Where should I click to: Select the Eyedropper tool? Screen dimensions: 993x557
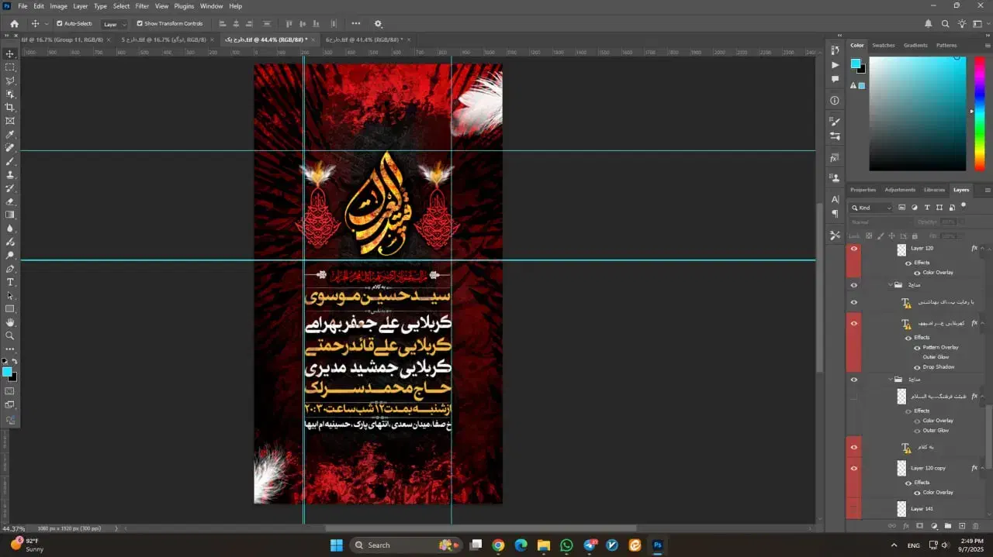(x=9, y=134)
